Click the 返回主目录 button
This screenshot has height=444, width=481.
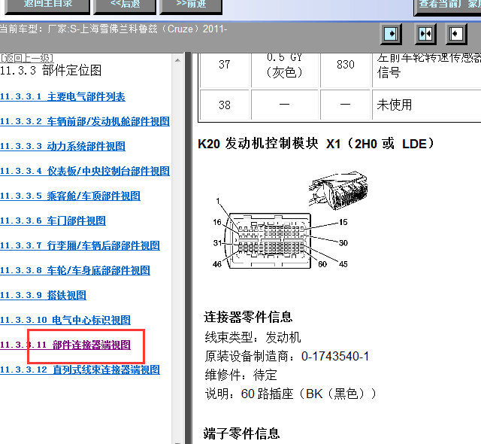coord(48,6)
